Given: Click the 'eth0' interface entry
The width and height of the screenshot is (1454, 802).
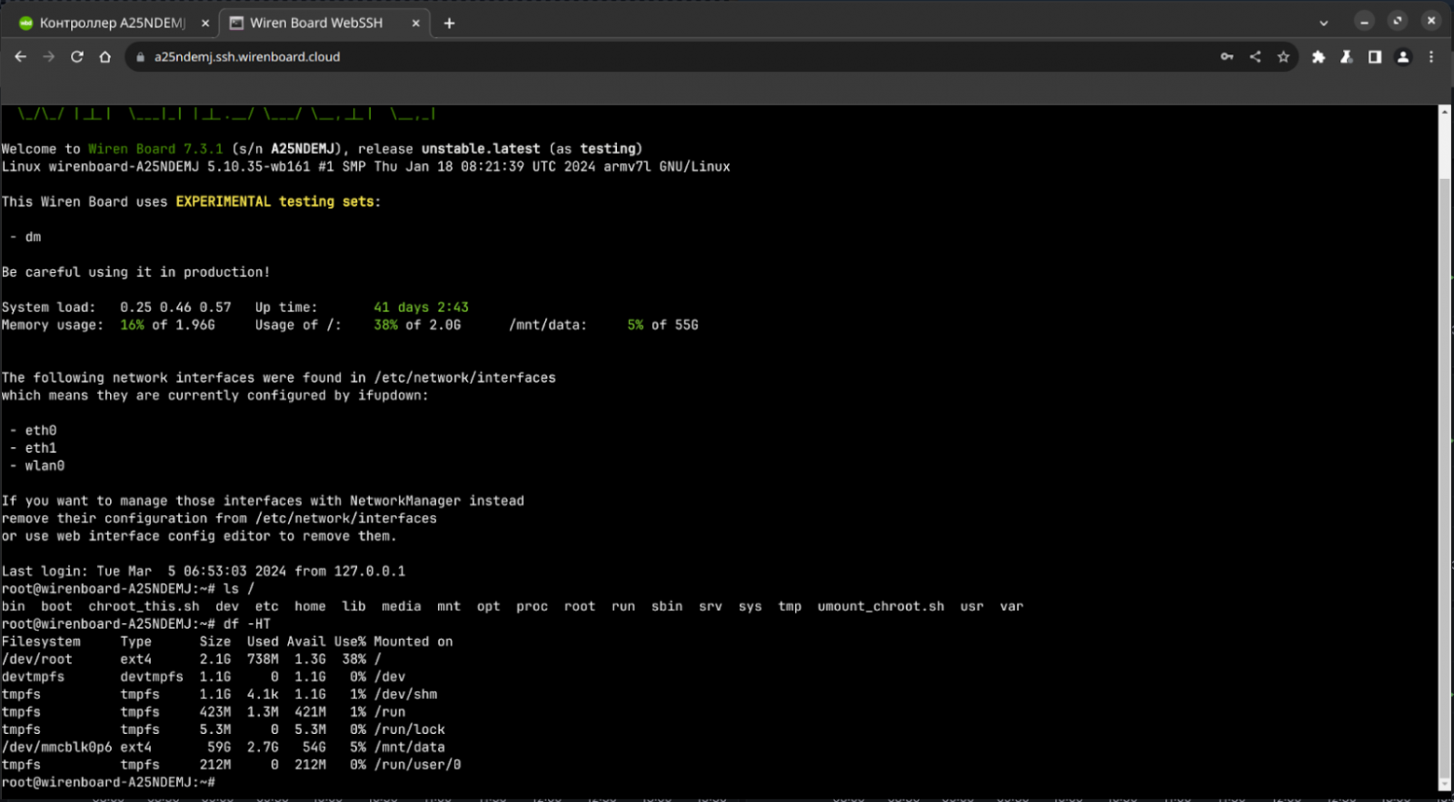Looking at the screenshot, I should click(41, 430).
